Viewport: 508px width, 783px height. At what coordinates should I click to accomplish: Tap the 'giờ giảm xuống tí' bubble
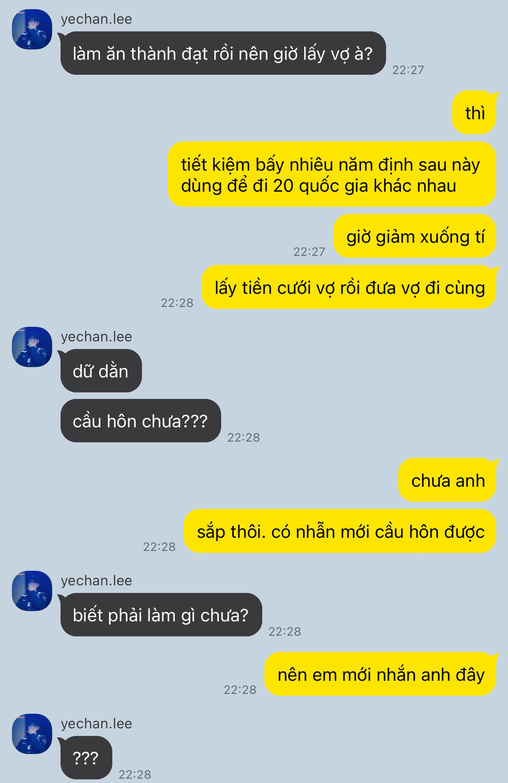click(415, 236)
